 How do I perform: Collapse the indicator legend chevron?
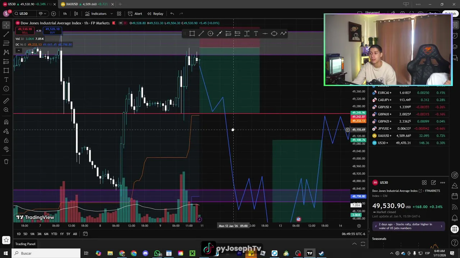18,51
